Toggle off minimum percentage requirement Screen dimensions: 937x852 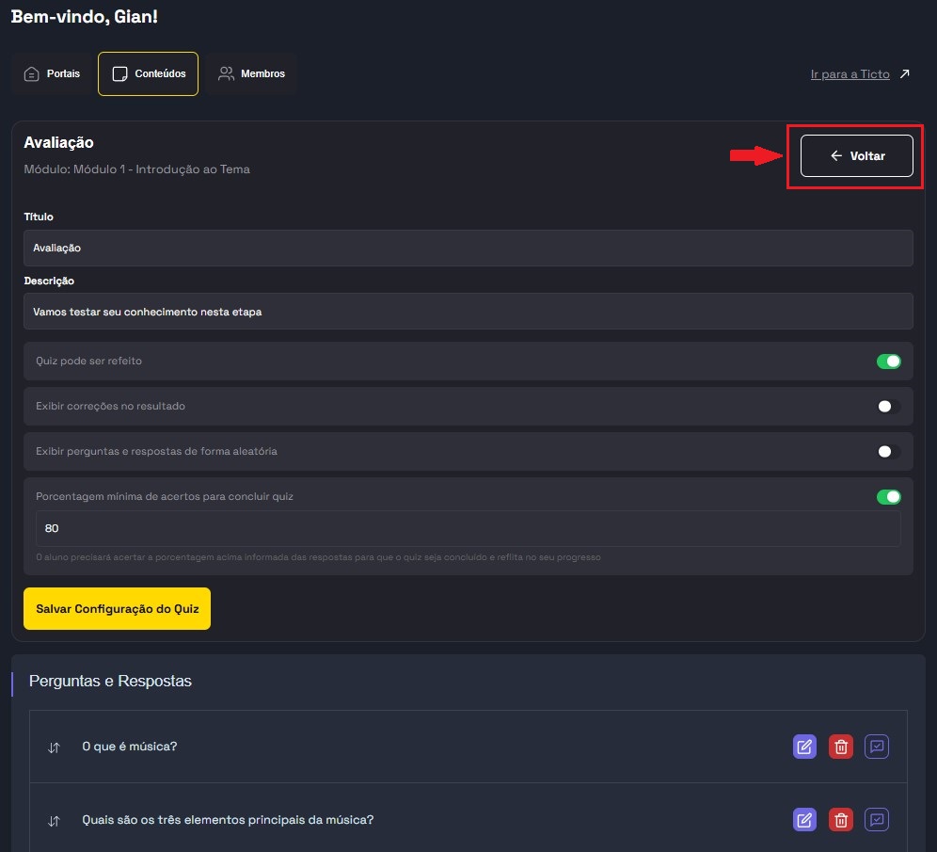pos(888,497)
